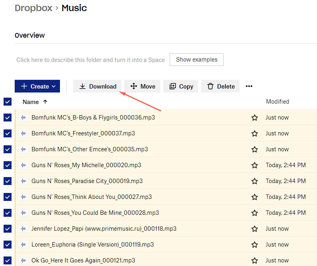Click audio icon of Loreen_Euphoria

tap(23, 245)
